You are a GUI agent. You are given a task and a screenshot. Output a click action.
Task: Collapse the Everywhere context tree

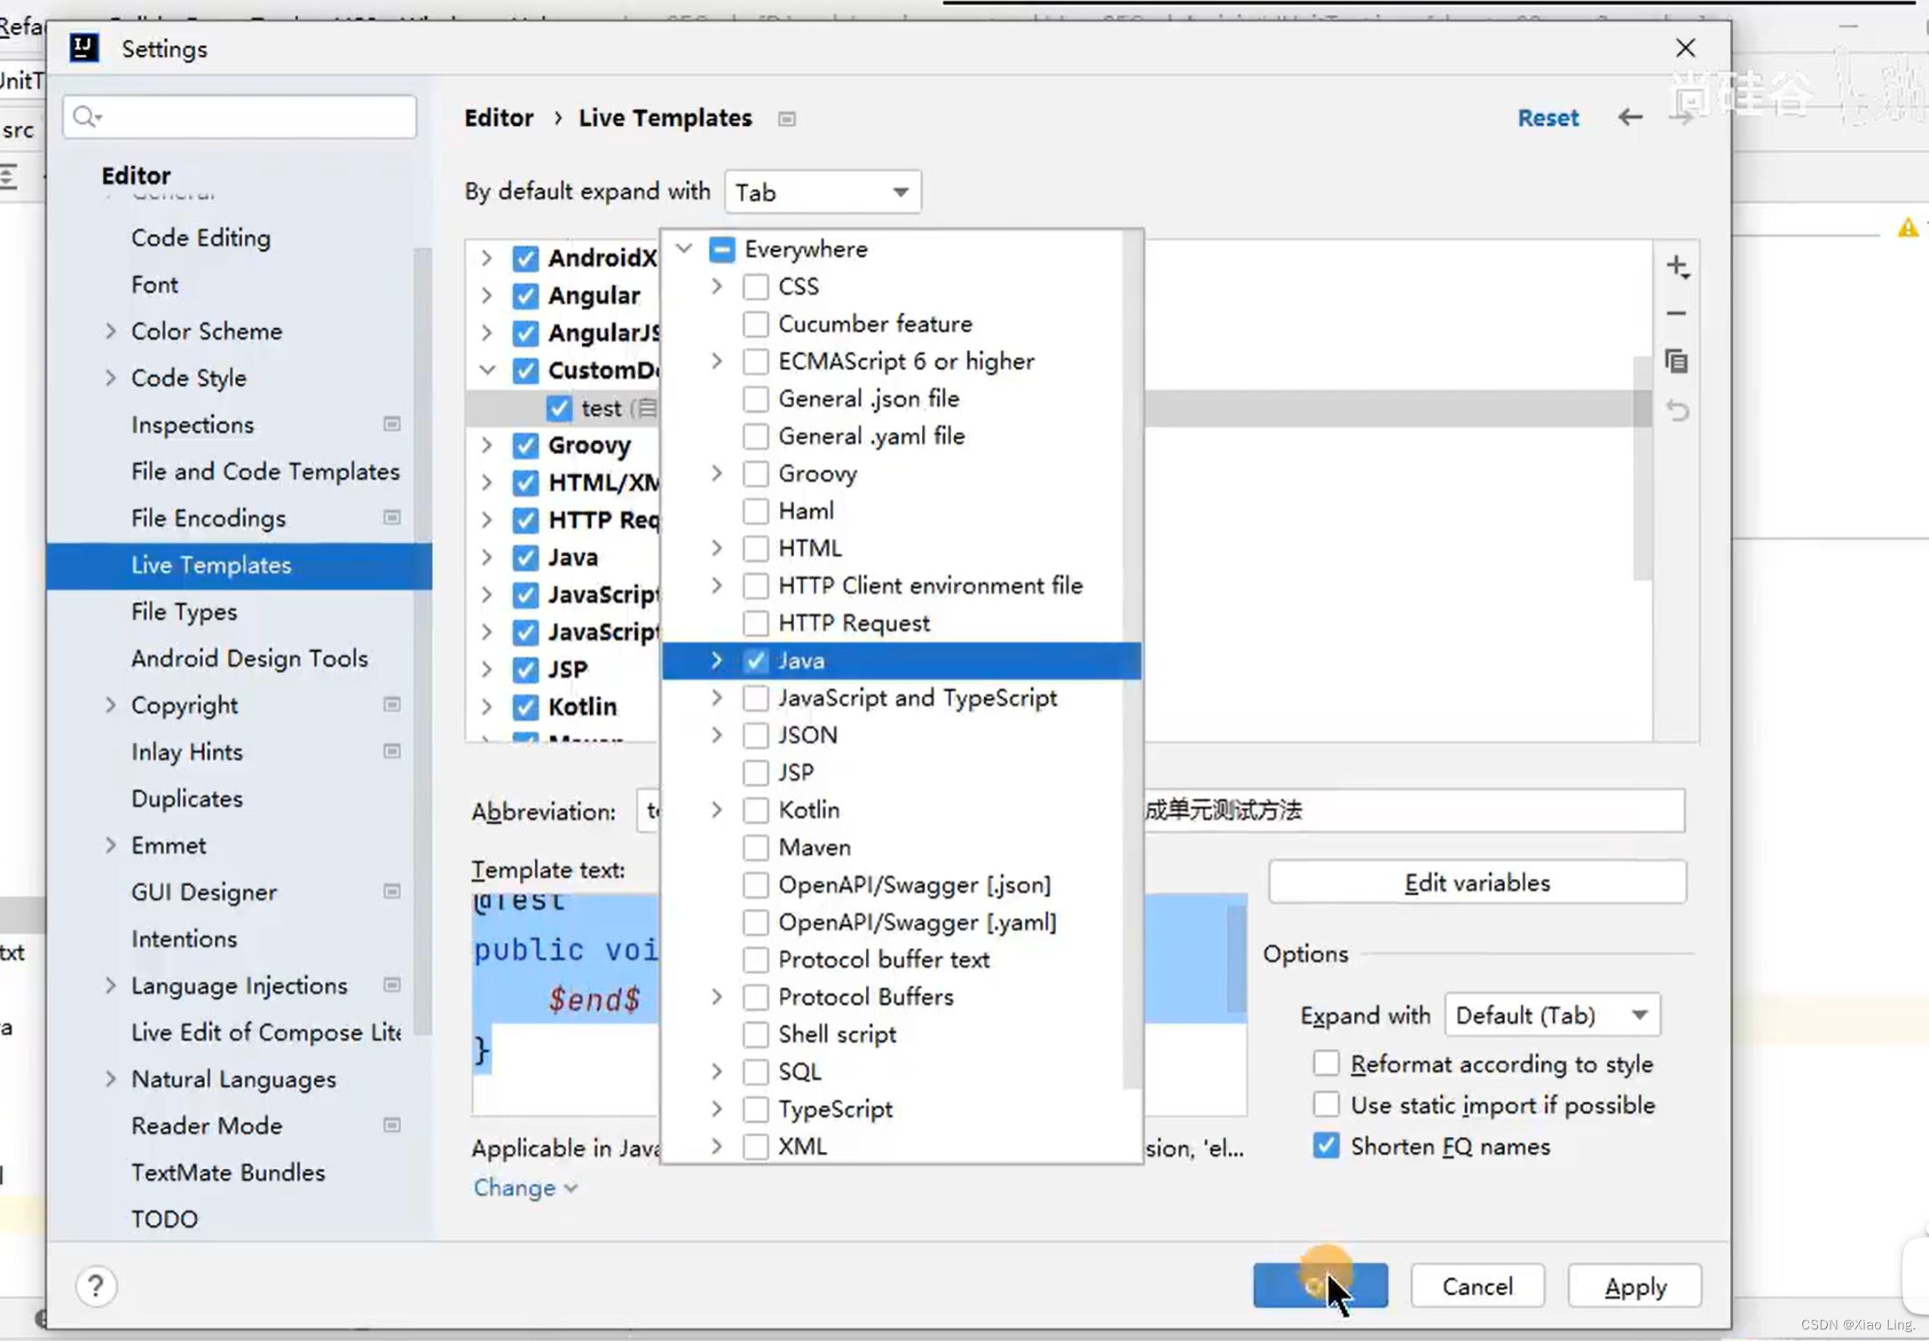pos(683,249)
